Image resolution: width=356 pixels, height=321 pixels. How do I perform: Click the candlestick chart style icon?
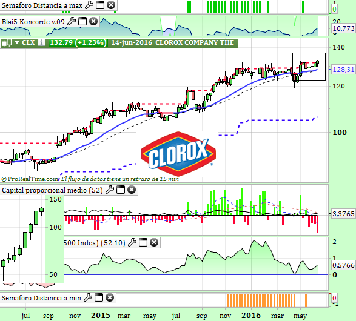(x=7, y=42)
